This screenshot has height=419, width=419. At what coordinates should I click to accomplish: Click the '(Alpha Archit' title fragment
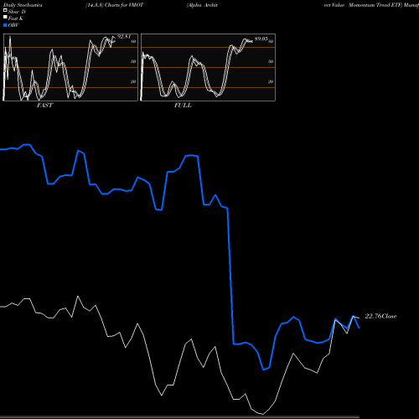[x=202, y=5]
